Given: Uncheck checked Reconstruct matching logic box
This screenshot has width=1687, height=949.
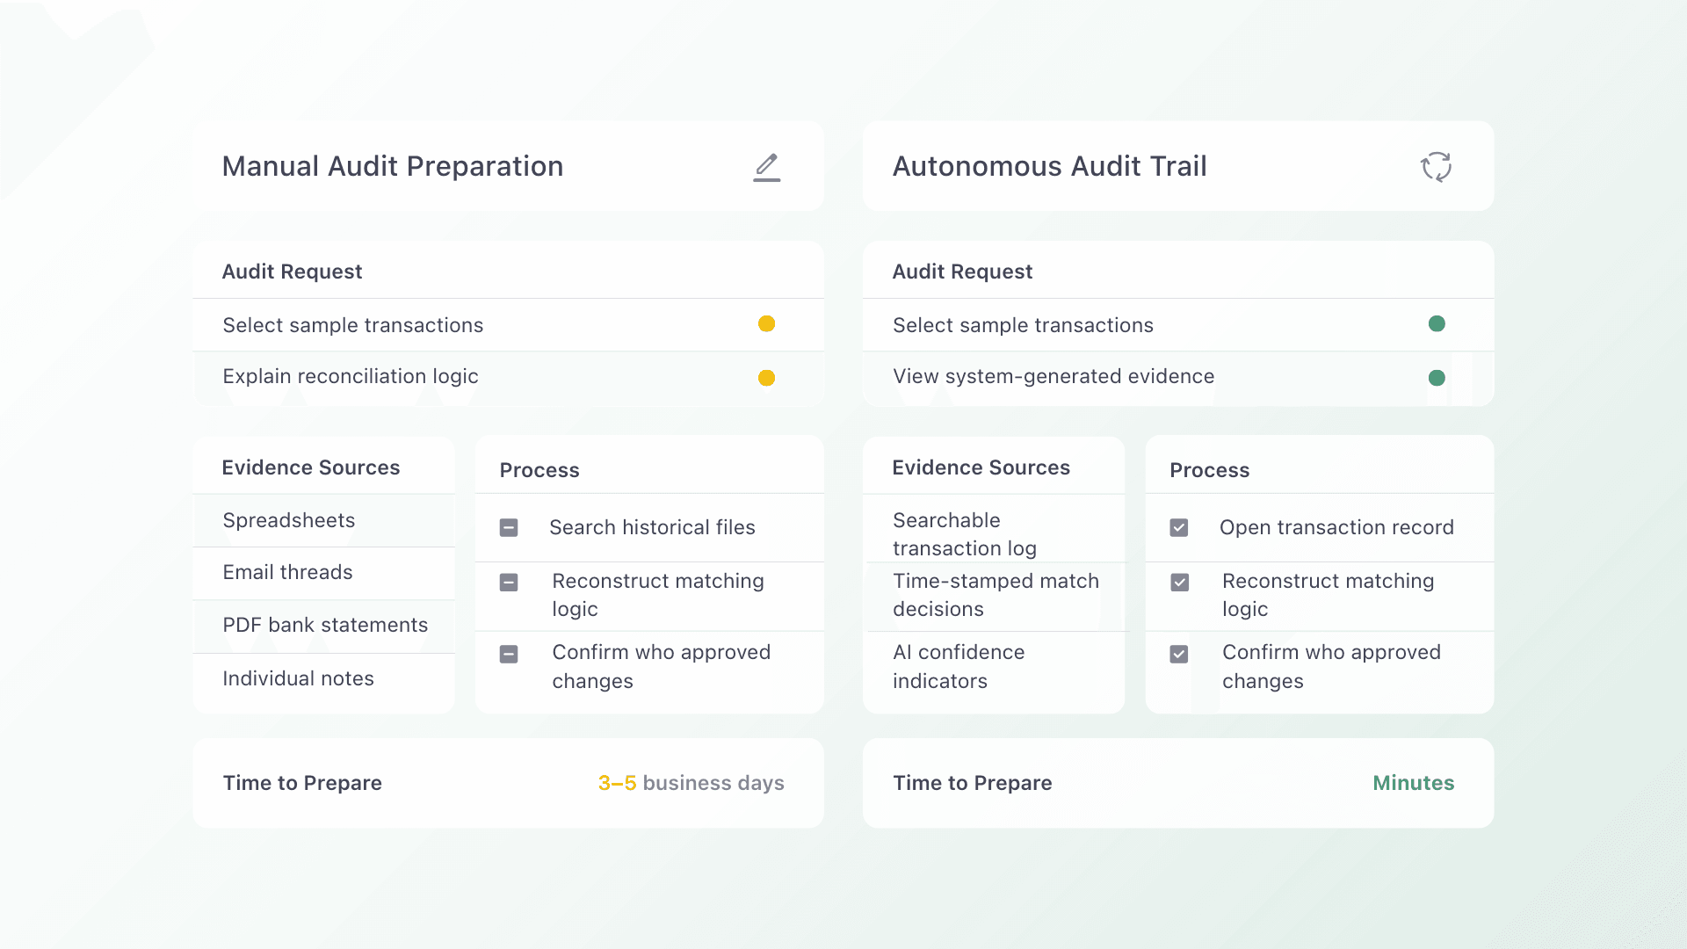Looking at the screenshot, I should pyautogui.click(x=1179, y=583).
